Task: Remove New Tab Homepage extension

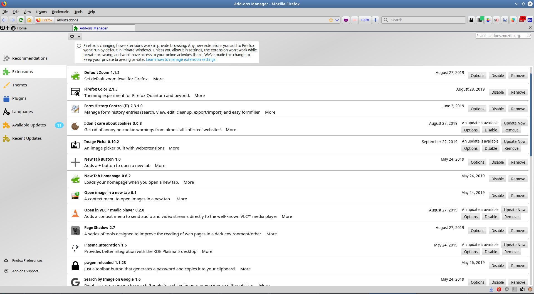Action: pyautogui.click(x=518, y=179)
